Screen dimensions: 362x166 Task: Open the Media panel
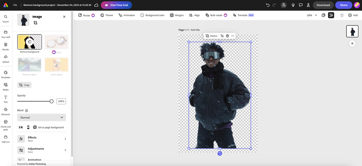pos(6,87)
